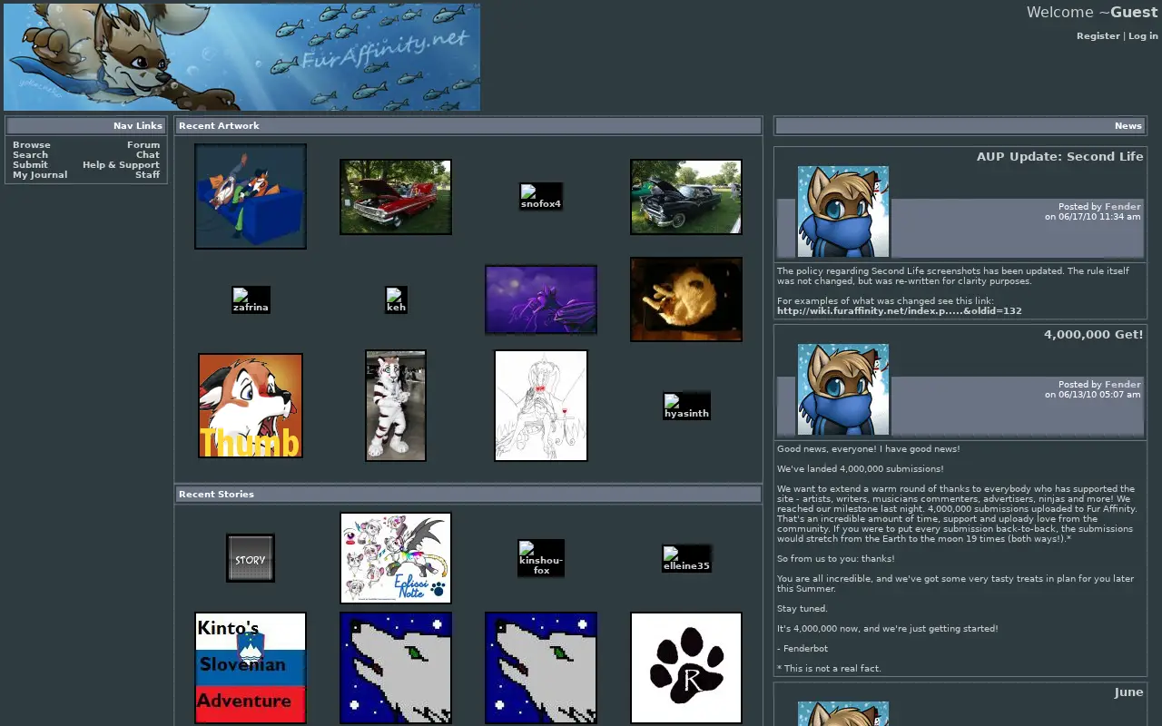1162x726 pixels.
Task: Click '* This is not a real fact.' footnote
Action: [x=829, y=669]
